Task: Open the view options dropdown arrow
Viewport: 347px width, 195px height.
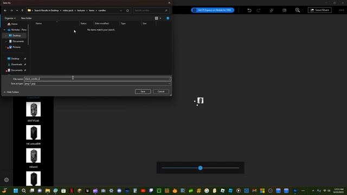Action: [160, 18]
